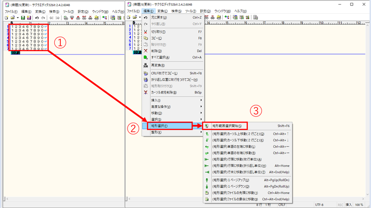The image size is (371, 208).
Task: Click up-arrow icon for カーソル上移動(2行ごと)
Action: pos(207,134)
